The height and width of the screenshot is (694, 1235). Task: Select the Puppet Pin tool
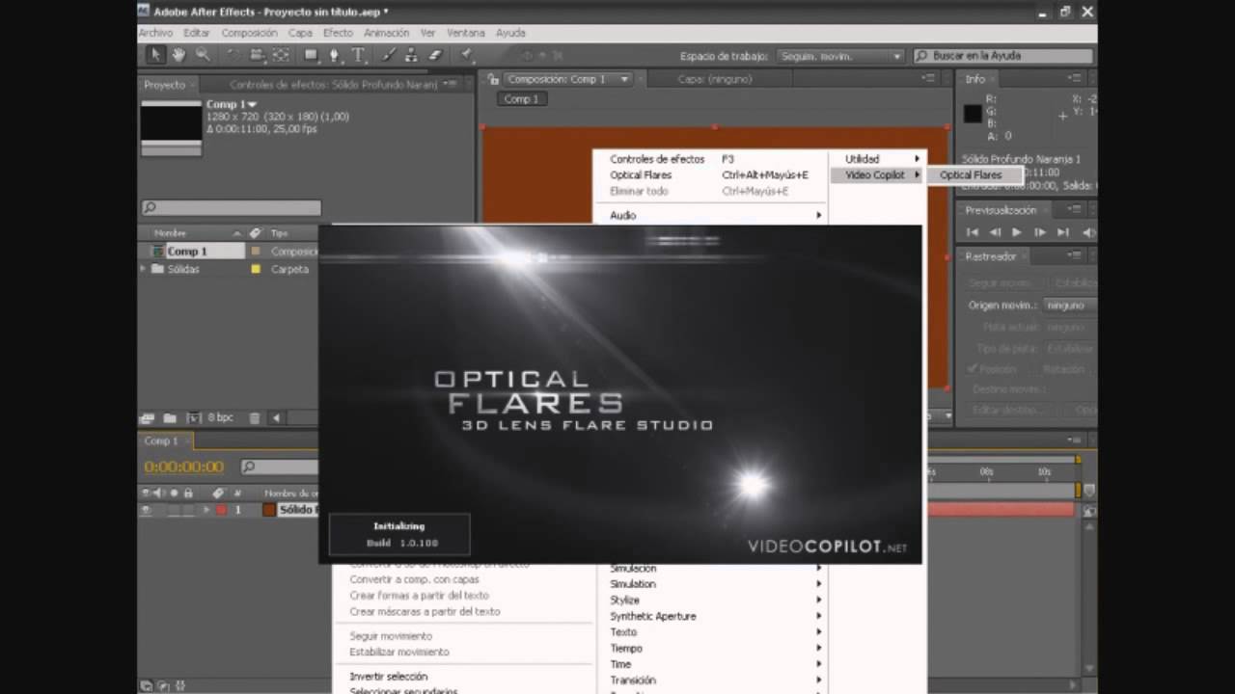tap(466, 56)
